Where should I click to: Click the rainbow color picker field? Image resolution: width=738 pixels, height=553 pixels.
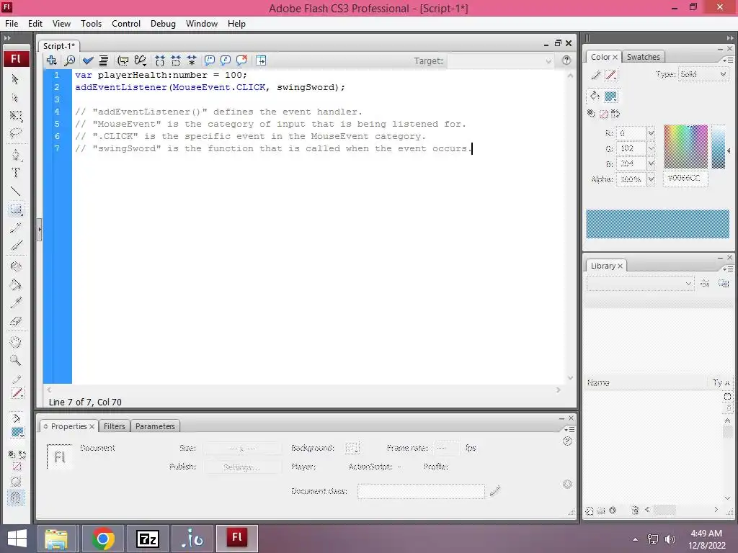[x=686, y=146]
